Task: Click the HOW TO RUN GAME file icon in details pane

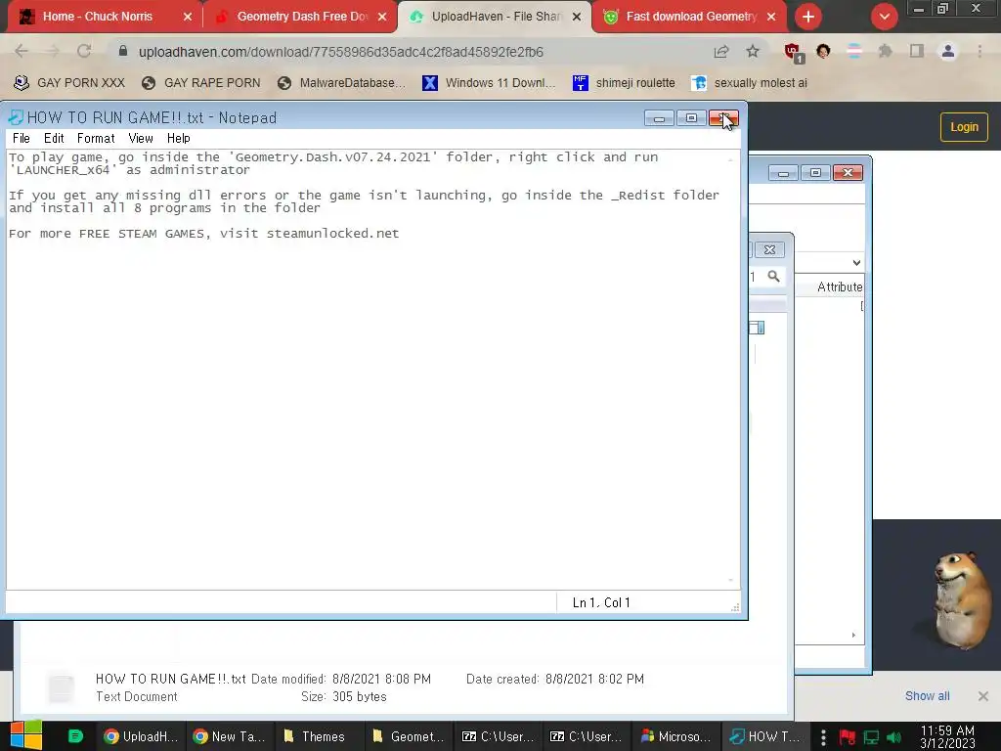Action: tap(62, 688)
